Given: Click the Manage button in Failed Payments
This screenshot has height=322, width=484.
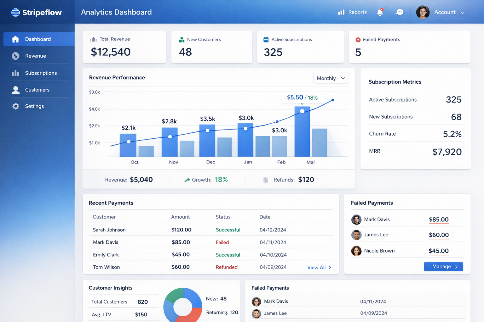Looking at the screenshot, I should (x=443, y=266).
